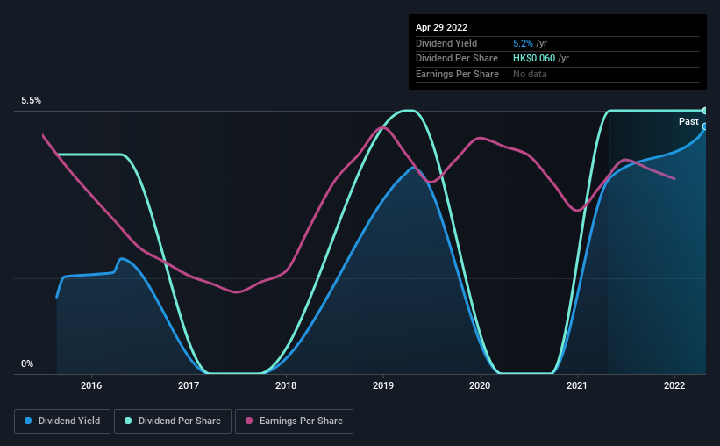This screenshot has height=446, width=720.
Task: Click Earnings Per Share row label in tooltip
Action: click(x=457, y=74)
